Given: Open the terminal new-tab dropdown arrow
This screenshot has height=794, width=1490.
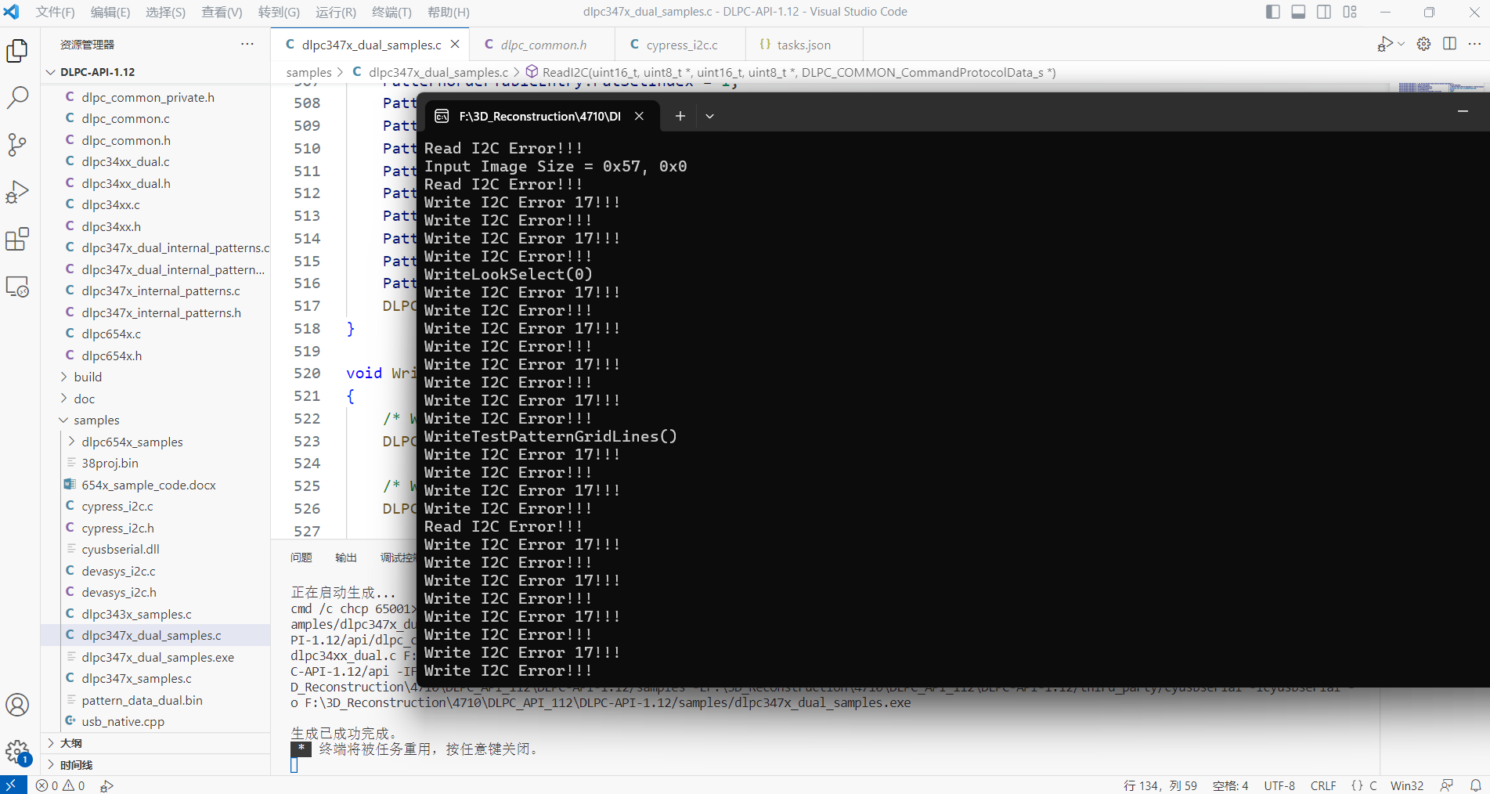Looking at the screenshot, I should click(x=709, y=116).
